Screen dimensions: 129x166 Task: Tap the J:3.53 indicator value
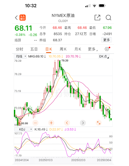click(70, 129)
